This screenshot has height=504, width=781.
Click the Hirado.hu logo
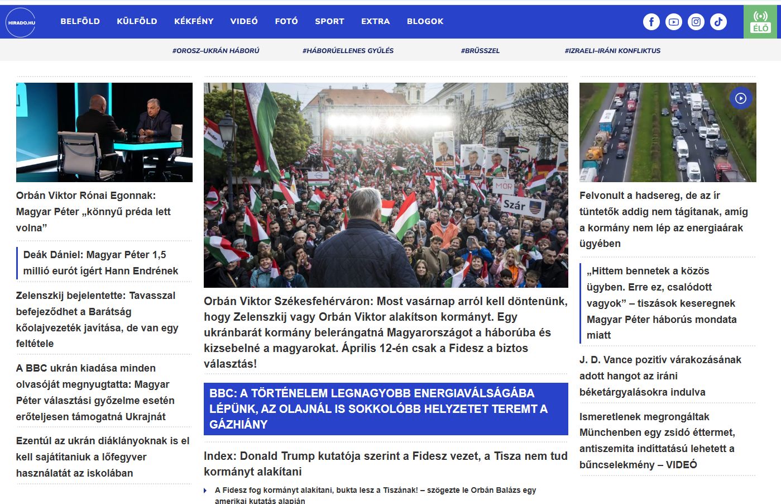(21, 22)
